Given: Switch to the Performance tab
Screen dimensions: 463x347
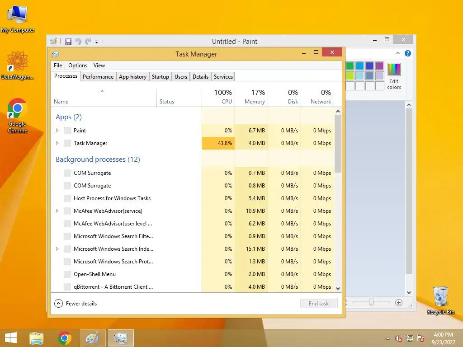Looking at the screenshot, I should 98,77.
